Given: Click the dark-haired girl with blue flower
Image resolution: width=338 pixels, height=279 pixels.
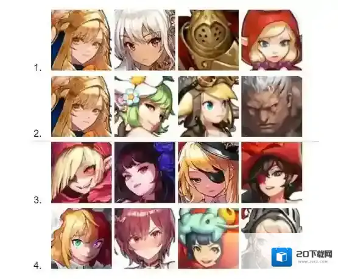Looking at the screenshot, I should coord(145,172).
